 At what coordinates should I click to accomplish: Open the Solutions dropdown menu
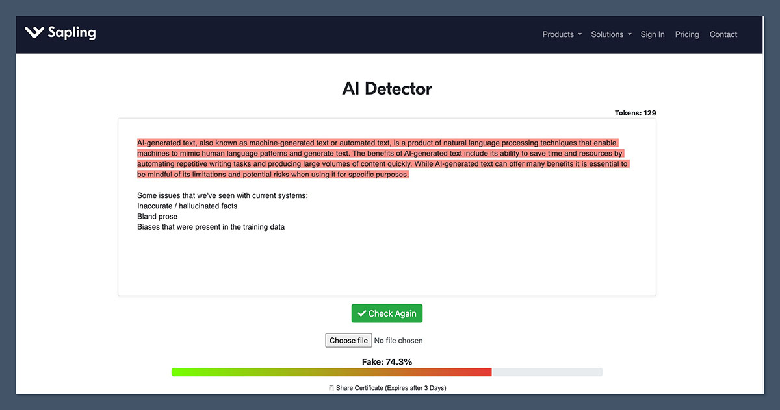607,34
